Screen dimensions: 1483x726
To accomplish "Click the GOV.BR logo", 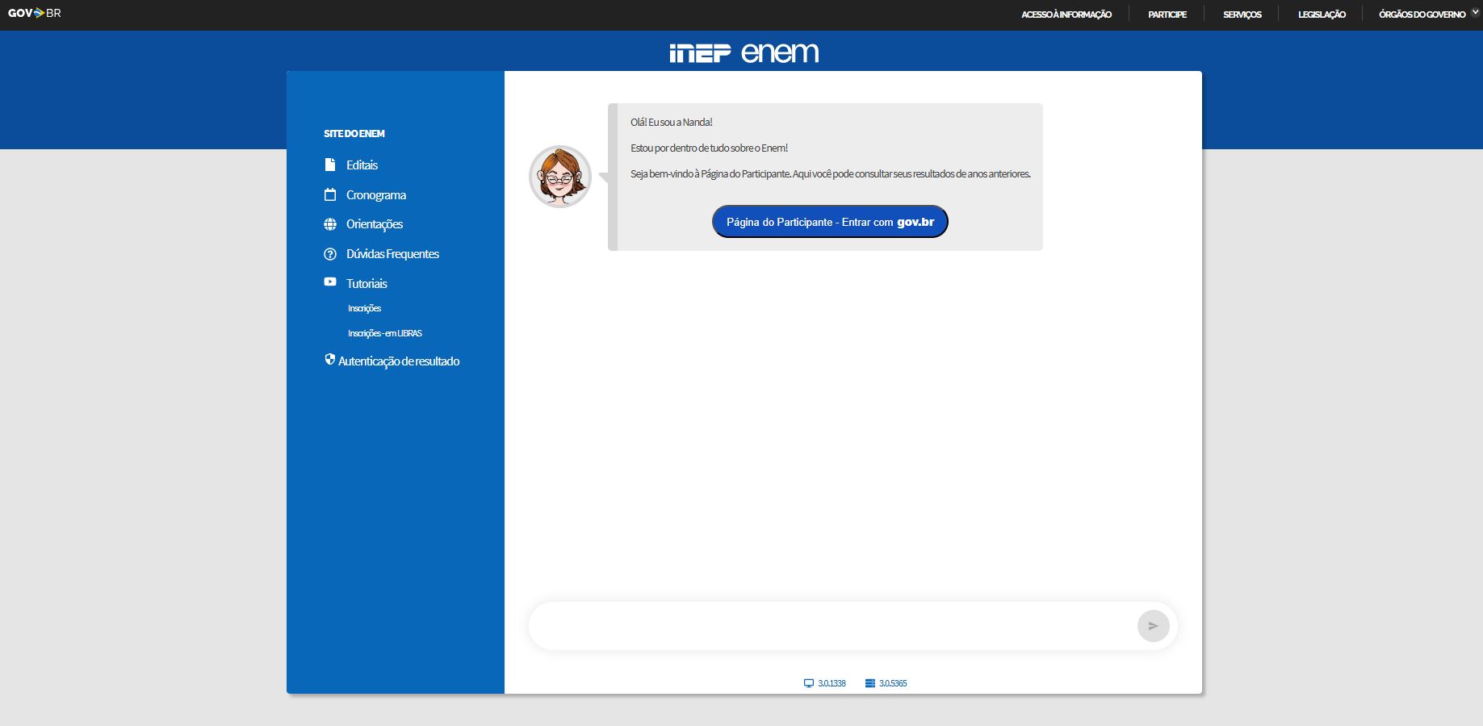I will click(34, 13).
